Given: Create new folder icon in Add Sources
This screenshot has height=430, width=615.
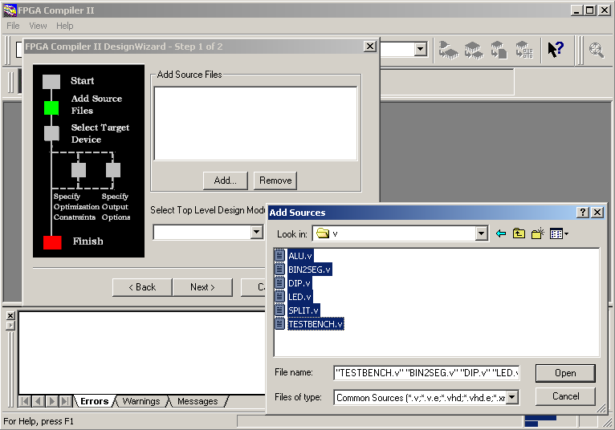Looking at the screenshot, I should [538, 233].
